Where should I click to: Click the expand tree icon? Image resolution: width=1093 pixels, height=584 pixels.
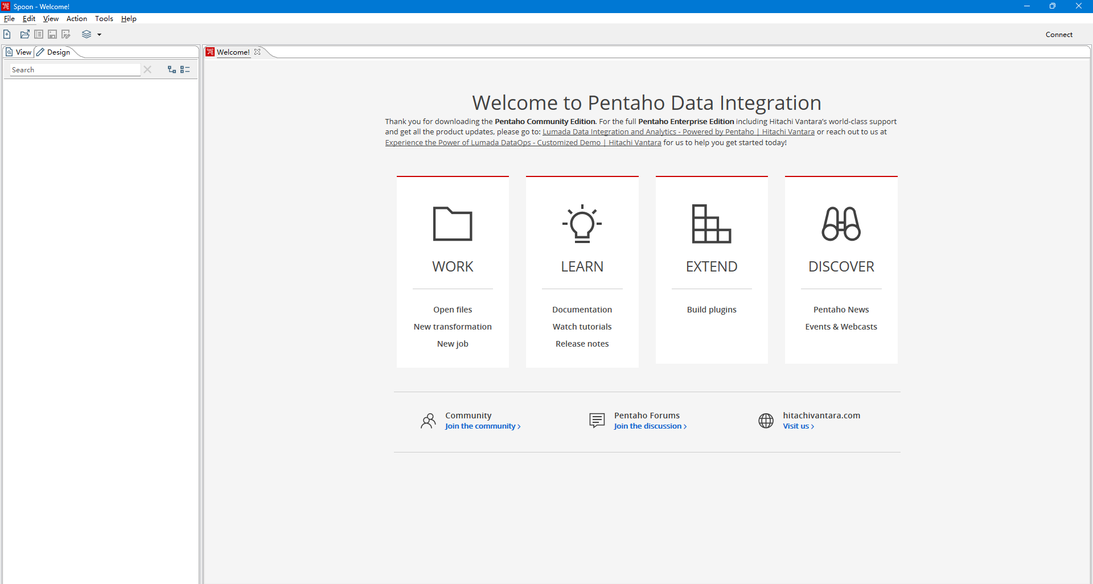tap(172, 69)
